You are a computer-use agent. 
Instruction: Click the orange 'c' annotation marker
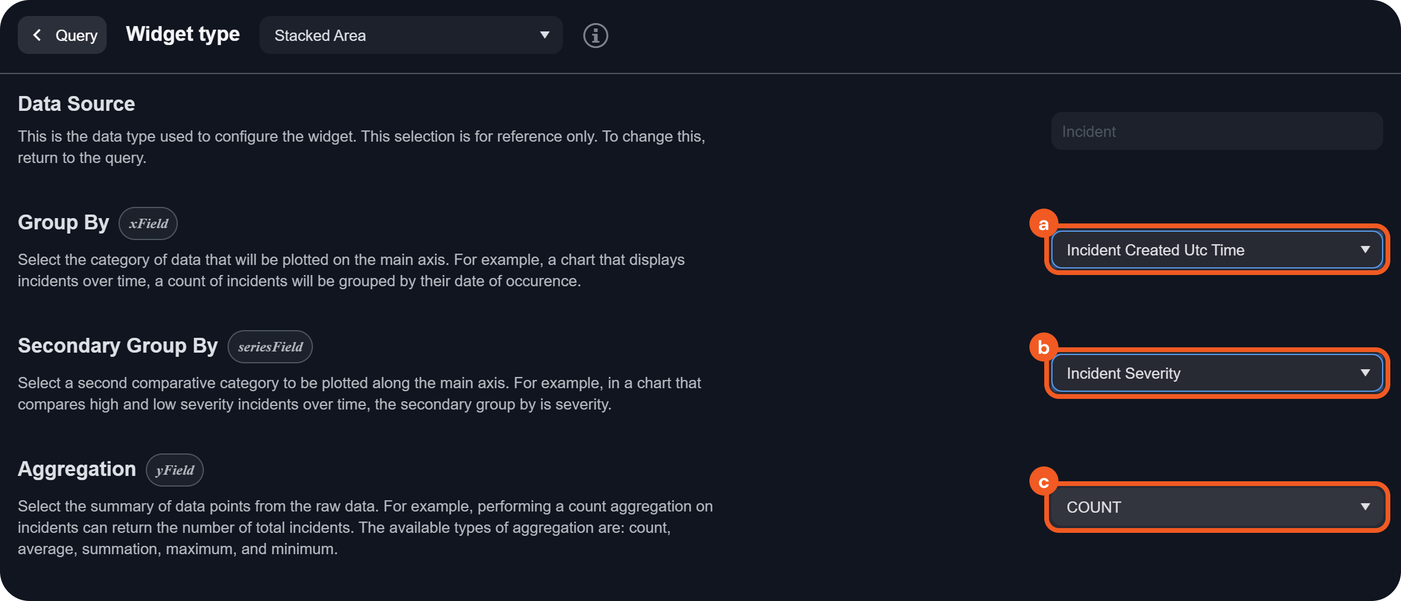pos(1044,482)
